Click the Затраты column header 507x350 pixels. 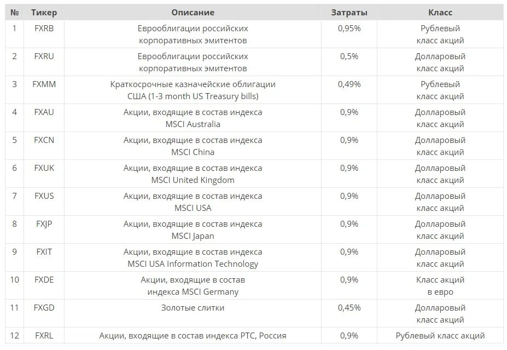[349, 13]
